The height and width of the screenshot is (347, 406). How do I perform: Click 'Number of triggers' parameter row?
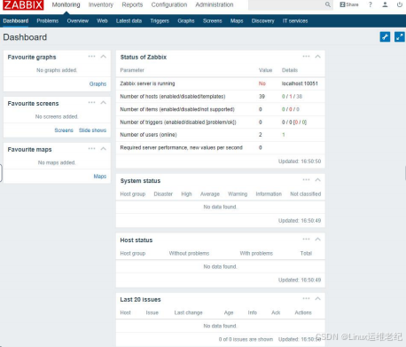[x=220, y=122]
